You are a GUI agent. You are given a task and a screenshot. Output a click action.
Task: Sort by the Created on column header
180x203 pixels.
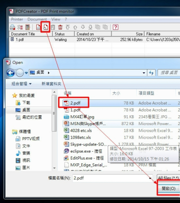pos(93,34)
